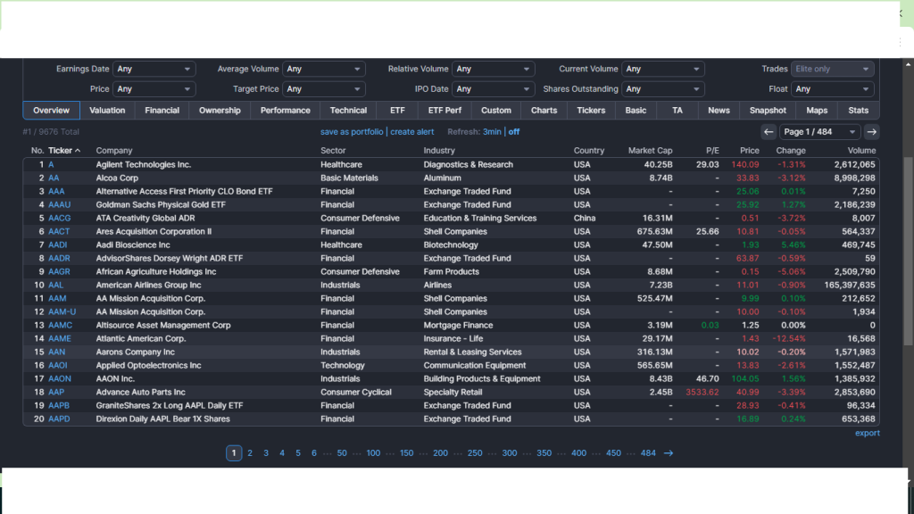Click the previous page arrow icon

768,131
